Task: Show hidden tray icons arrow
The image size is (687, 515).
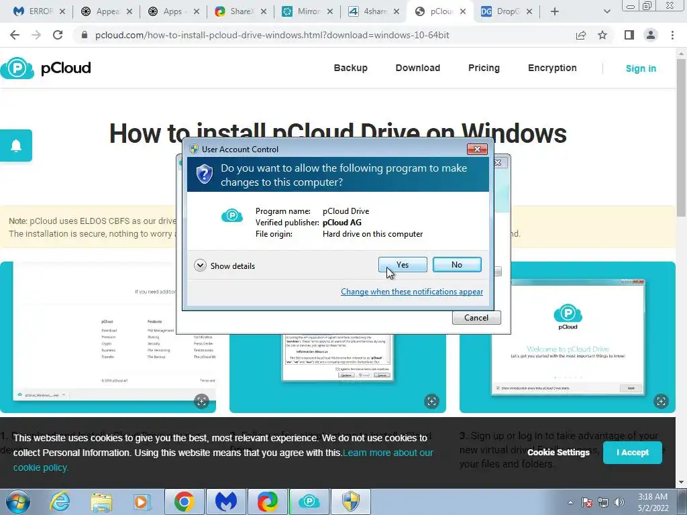Action: pyautogui.click(x=570, y=502)
